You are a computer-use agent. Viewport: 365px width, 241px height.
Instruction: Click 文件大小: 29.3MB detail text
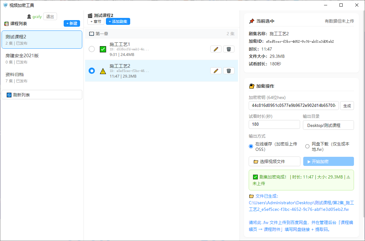coord(267,56)
